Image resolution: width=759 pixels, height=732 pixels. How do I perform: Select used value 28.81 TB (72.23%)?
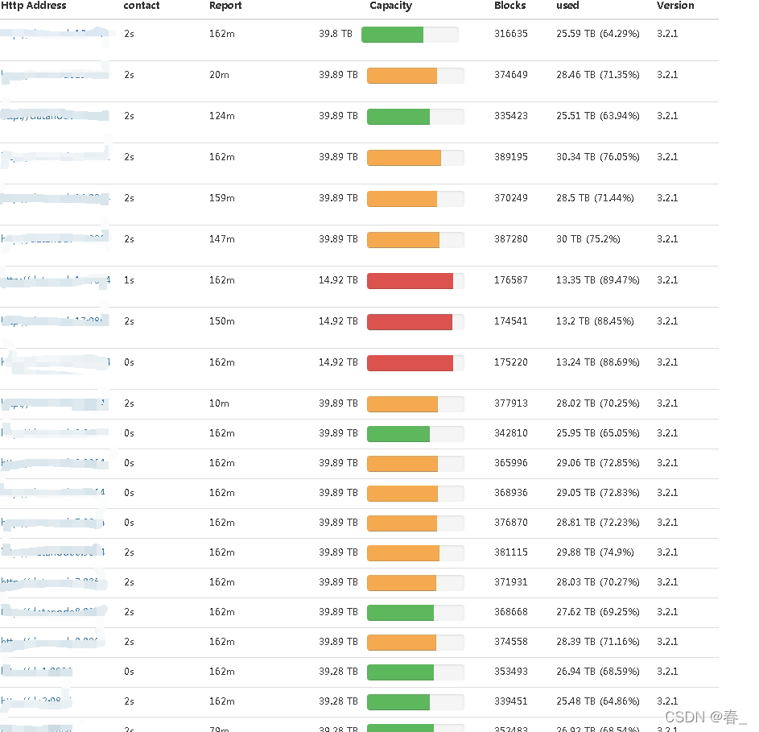pos(598,523)
